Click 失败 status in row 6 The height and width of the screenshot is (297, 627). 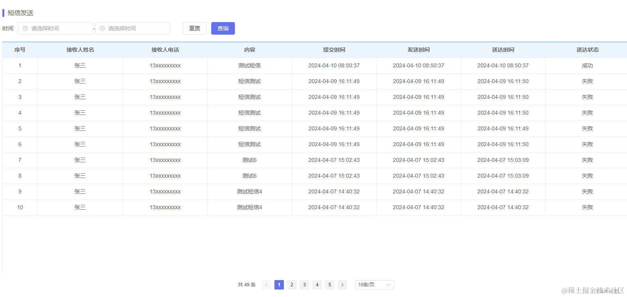click(x=588, y=144)
